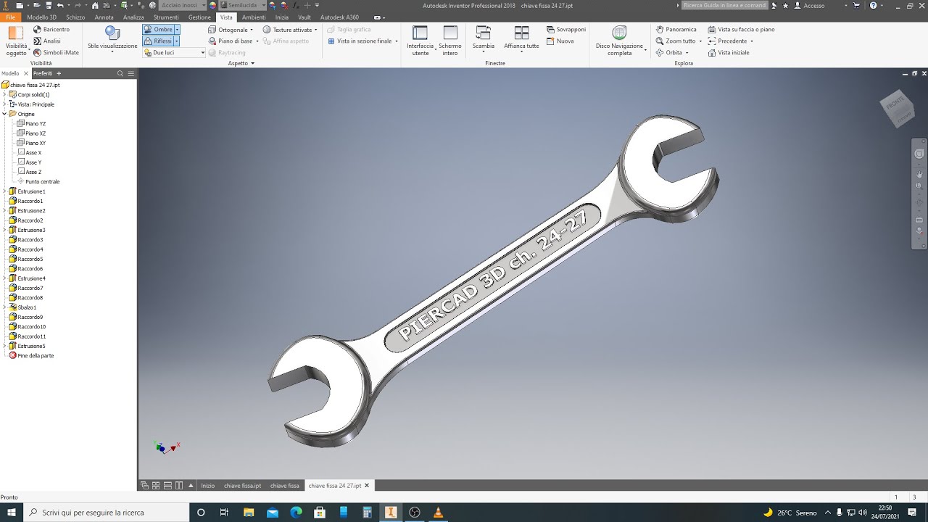Return to Vista iniziale home view
This screenshot has width=928, height=522.
click(729, 53)
